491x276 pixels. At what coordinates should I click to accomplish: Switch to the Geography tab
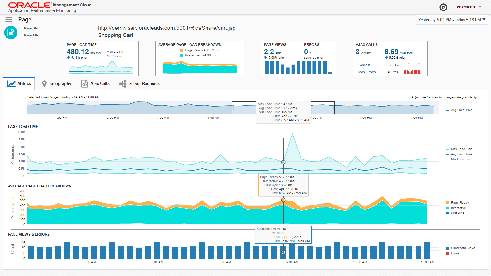pos(60,84)
